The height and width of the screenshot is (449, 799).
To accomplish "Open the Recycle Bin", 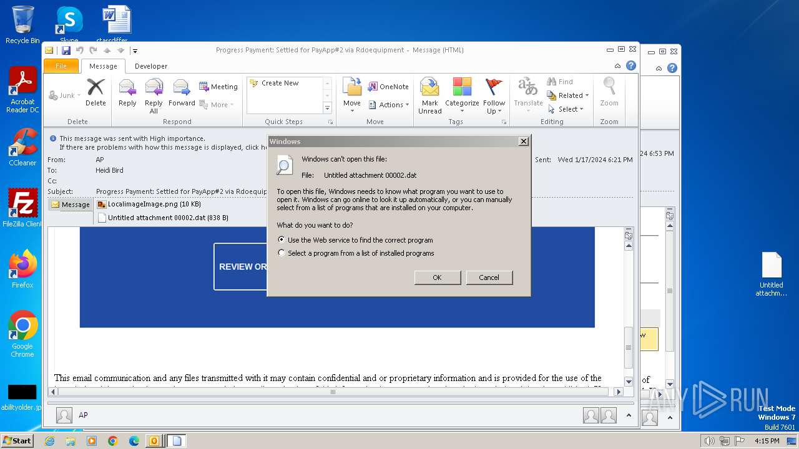I will tap(22, 25).
